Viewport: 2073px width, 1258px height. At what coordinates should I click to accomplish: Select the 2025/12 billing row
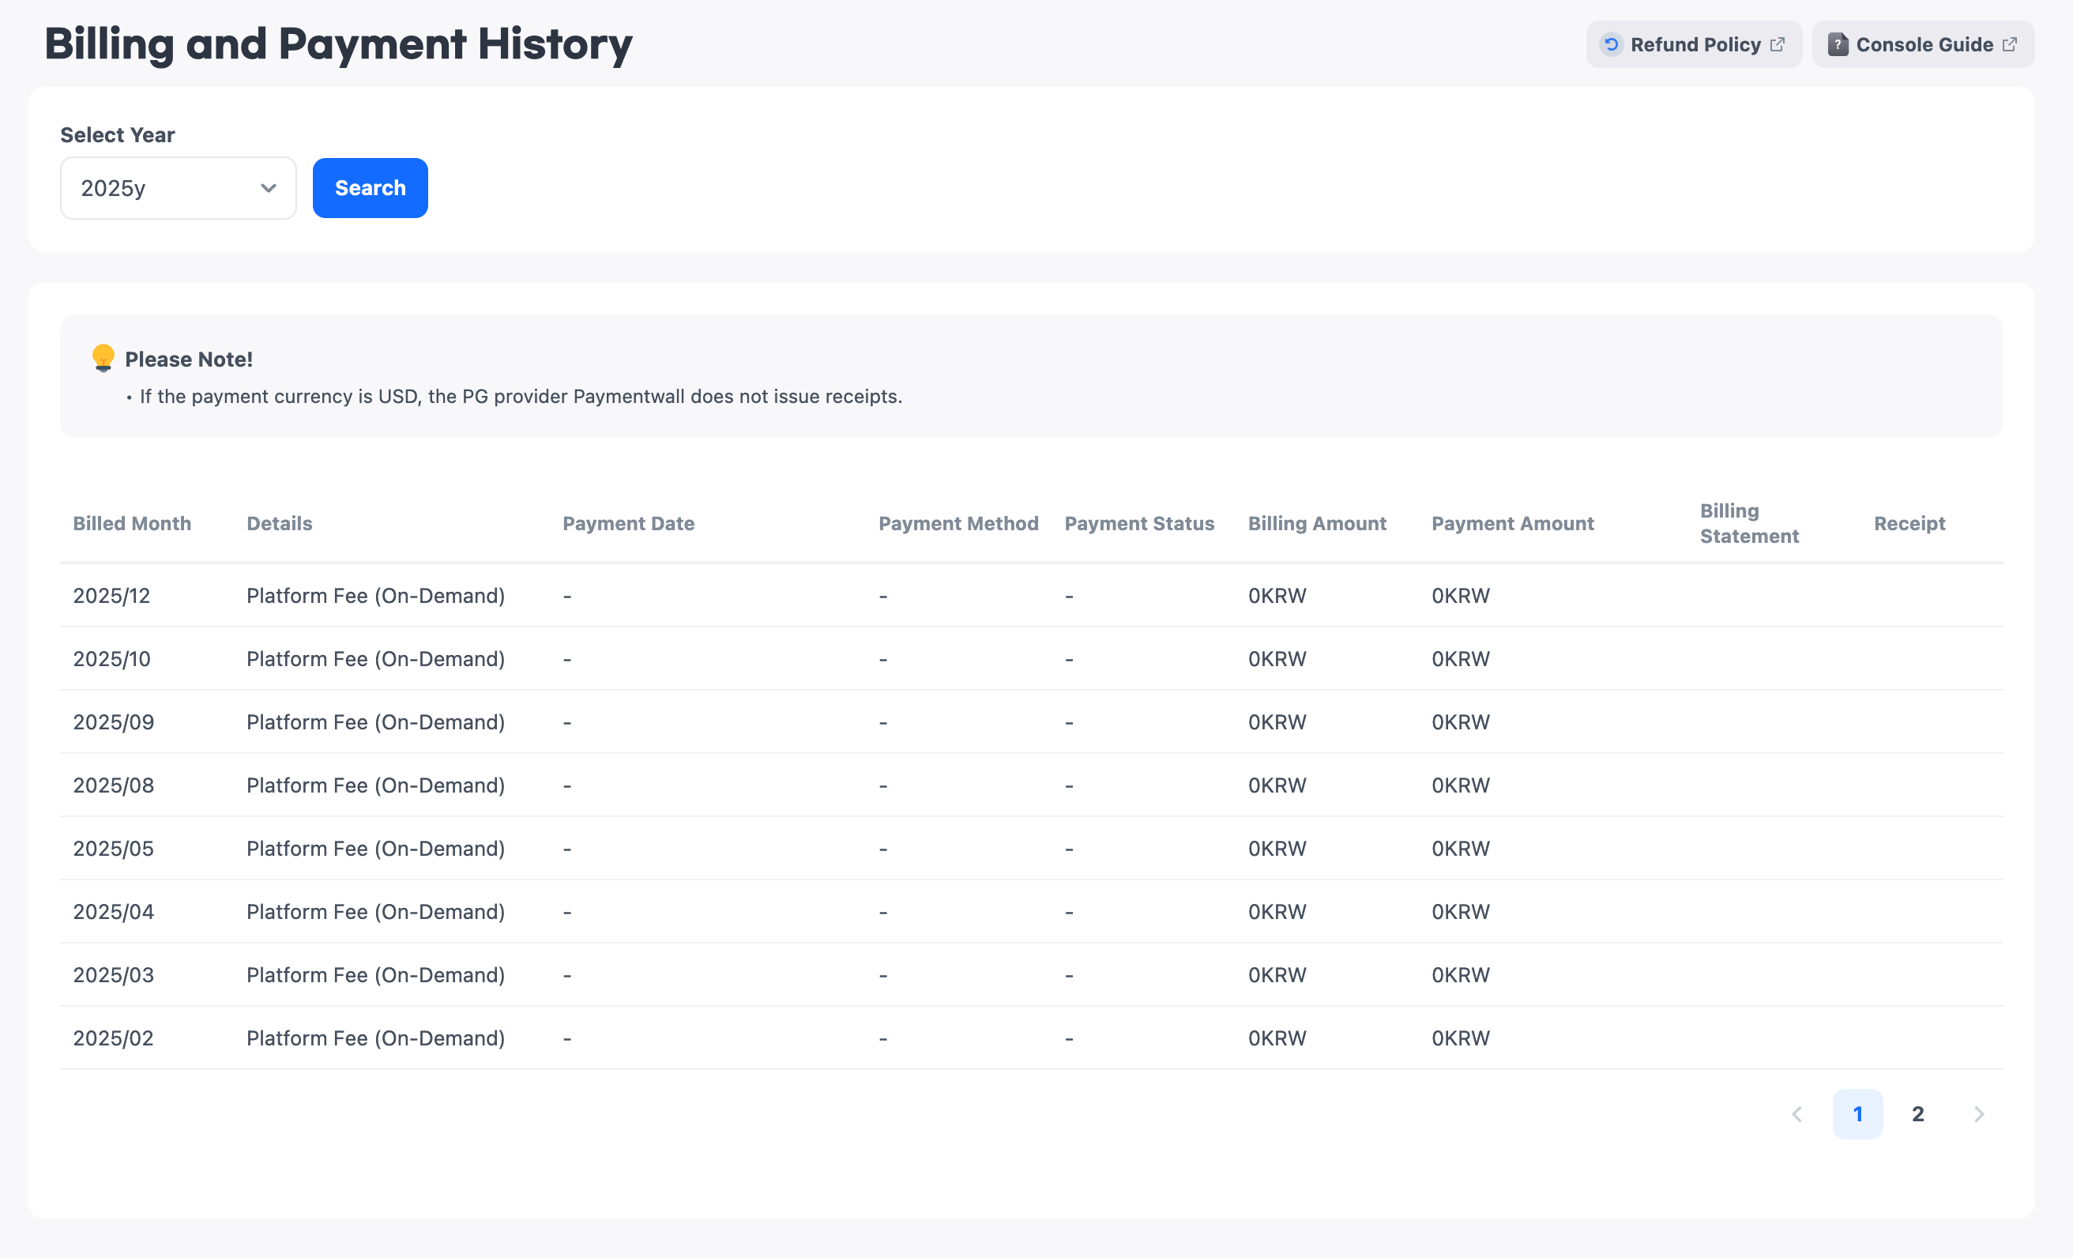(x=112, y=596)
